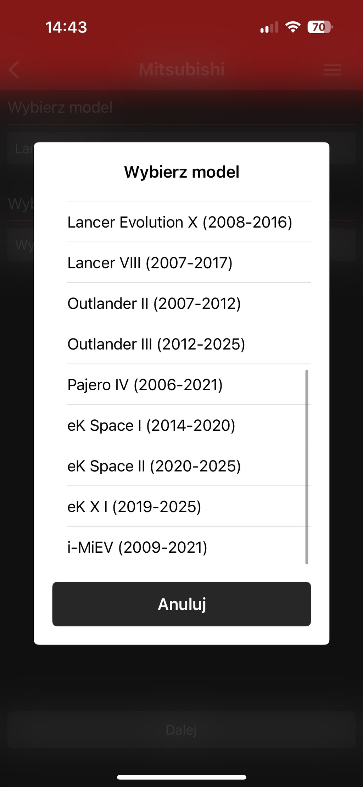Pick Outlander II (2007-2012) model
363x787 pixels.
[x=189, y=303]
